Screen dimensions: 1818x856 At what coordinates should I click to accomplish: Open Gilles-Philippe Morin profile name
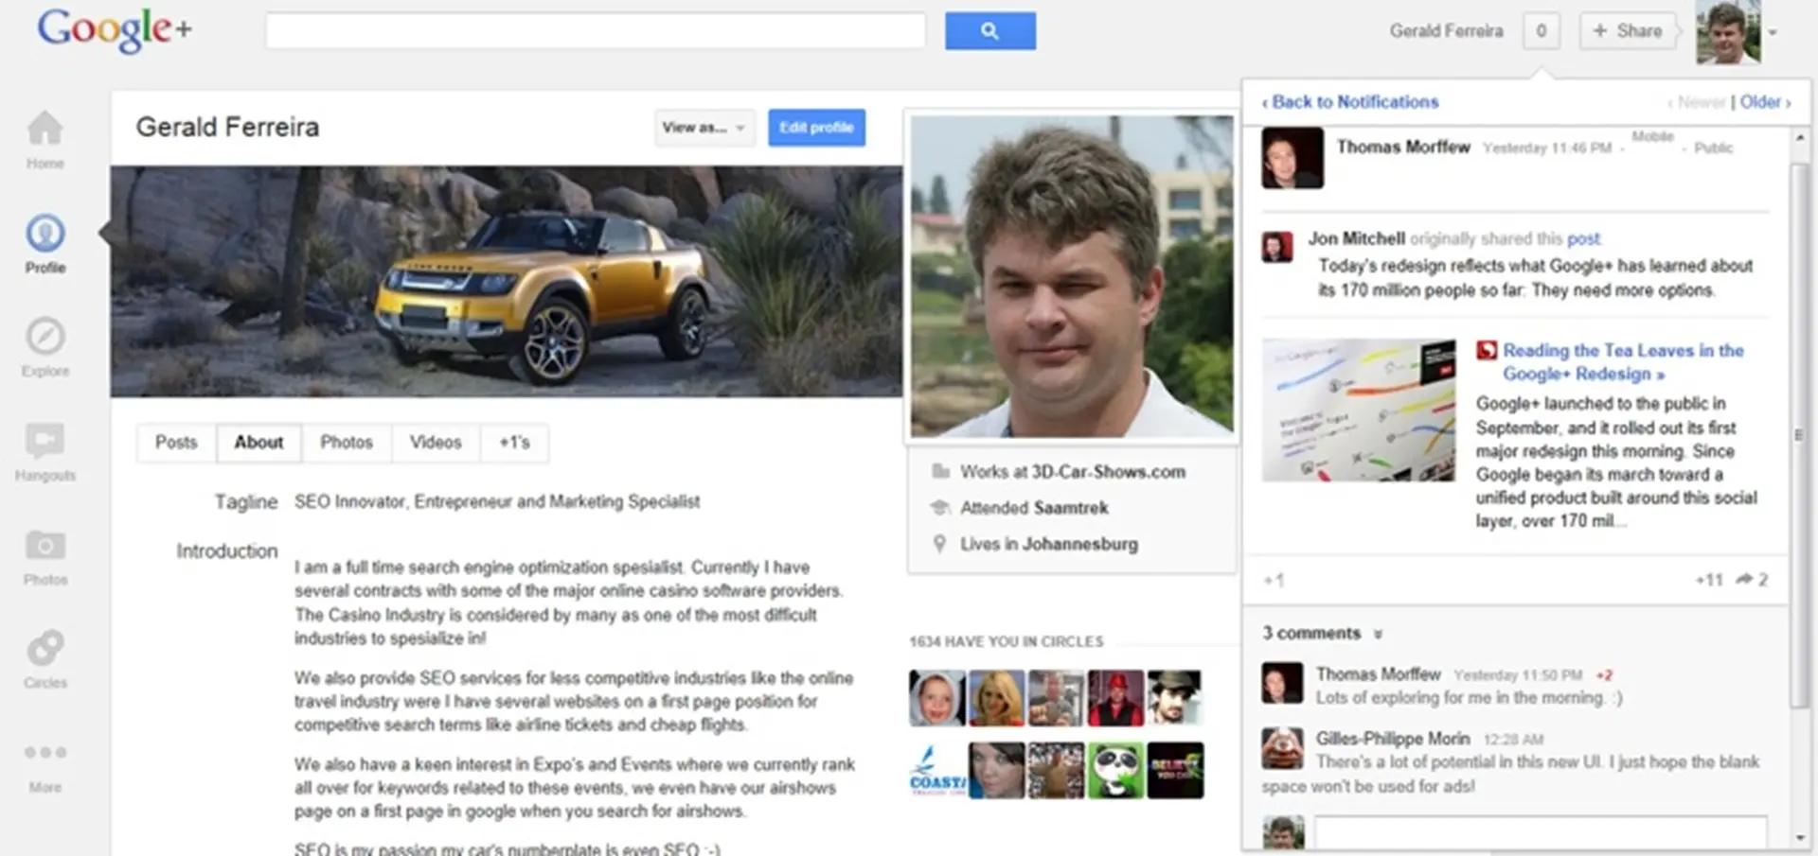tap(1393, 739)
